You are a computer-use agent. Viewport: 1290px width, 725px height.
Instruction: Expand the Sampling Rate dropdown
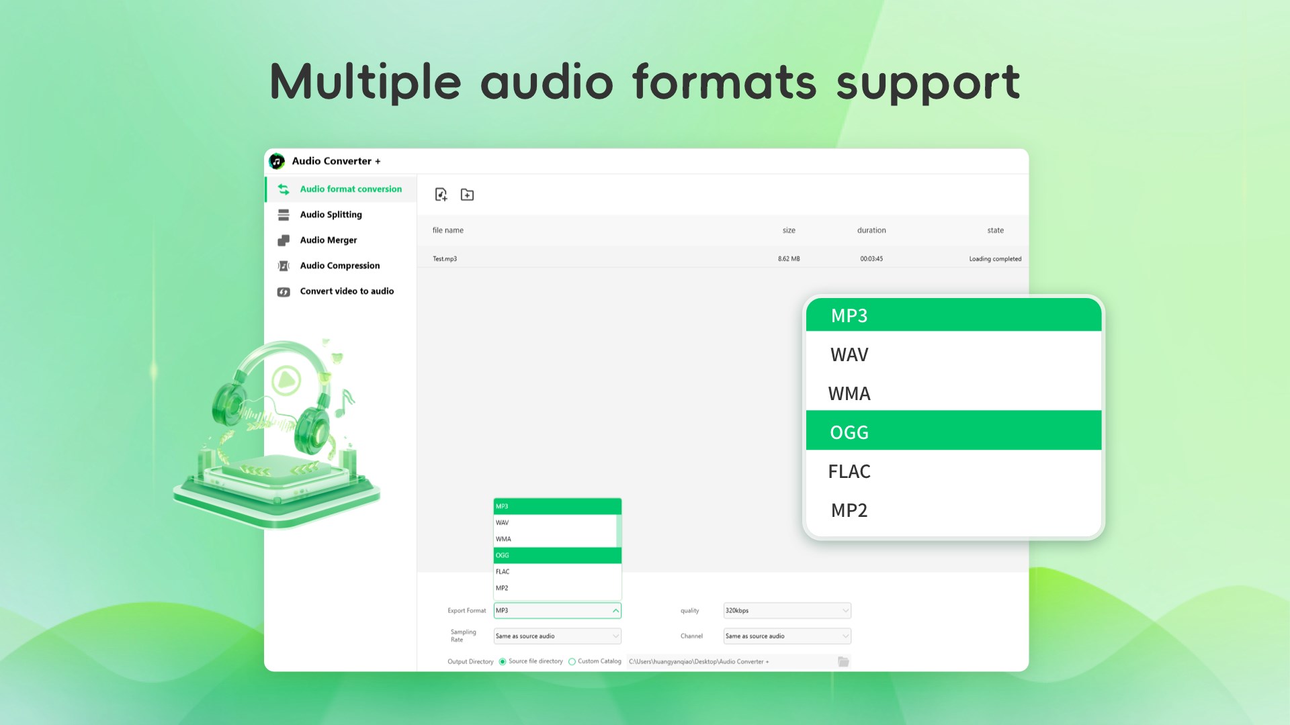coord(557,636)
